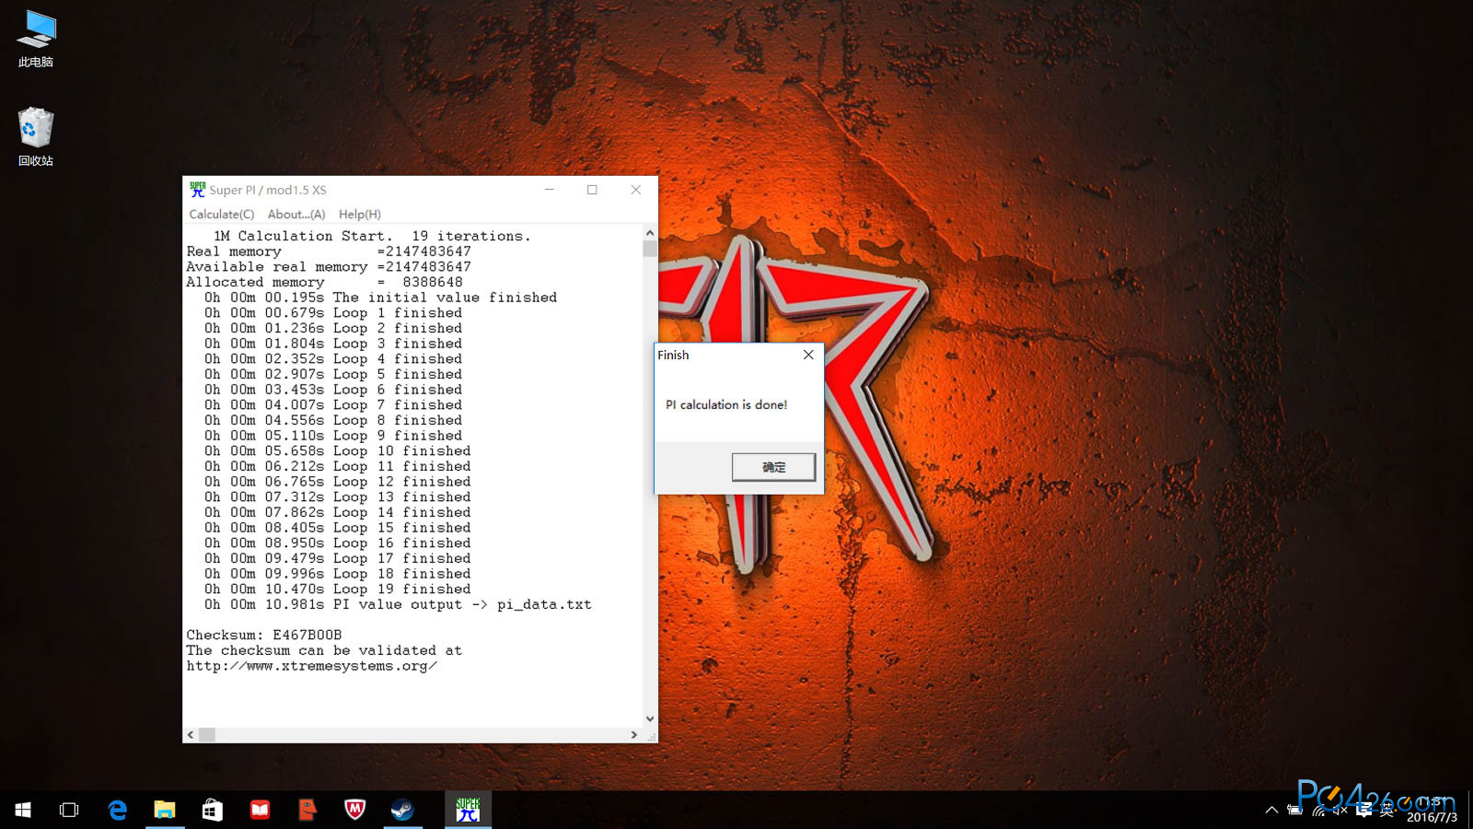Viewport: 1473px width, 829px height.
Task: Click the battery power tray icon
Action: point(1294,810)
